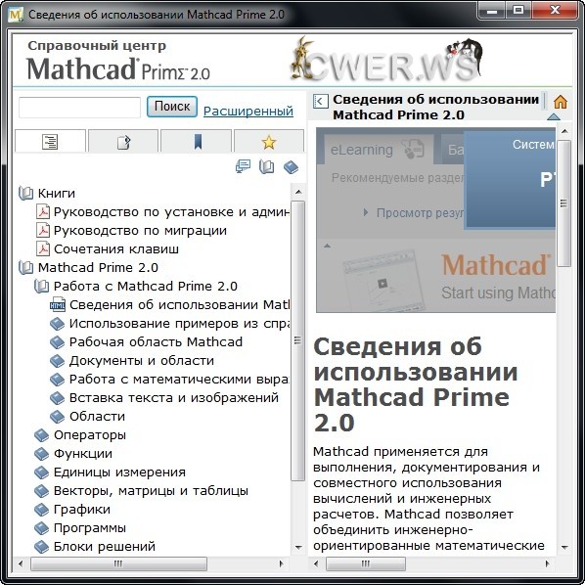Click book icon beside Программы
Image resolution: width=585 pixels, height=585 pixels.
[x=41, y=528]
